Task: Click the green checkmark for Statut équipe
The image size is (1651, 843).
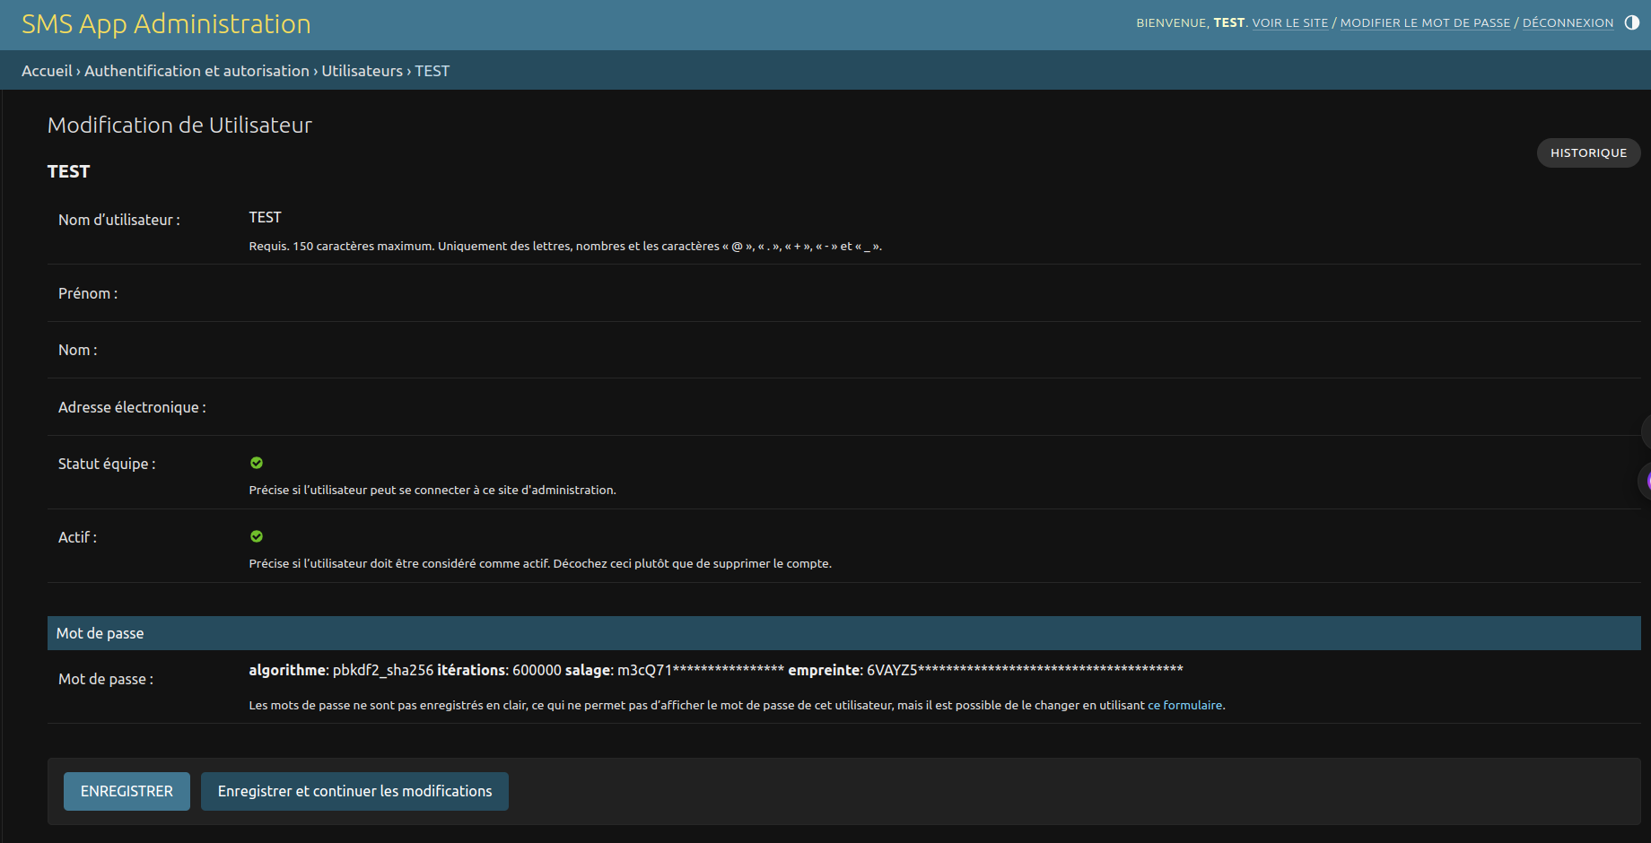Action: click(257, 463)
